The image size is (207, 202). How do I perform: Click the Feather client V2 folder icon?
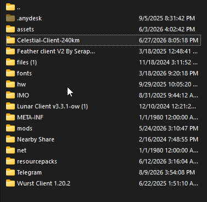pyautogui.click(x=10, y=51)
